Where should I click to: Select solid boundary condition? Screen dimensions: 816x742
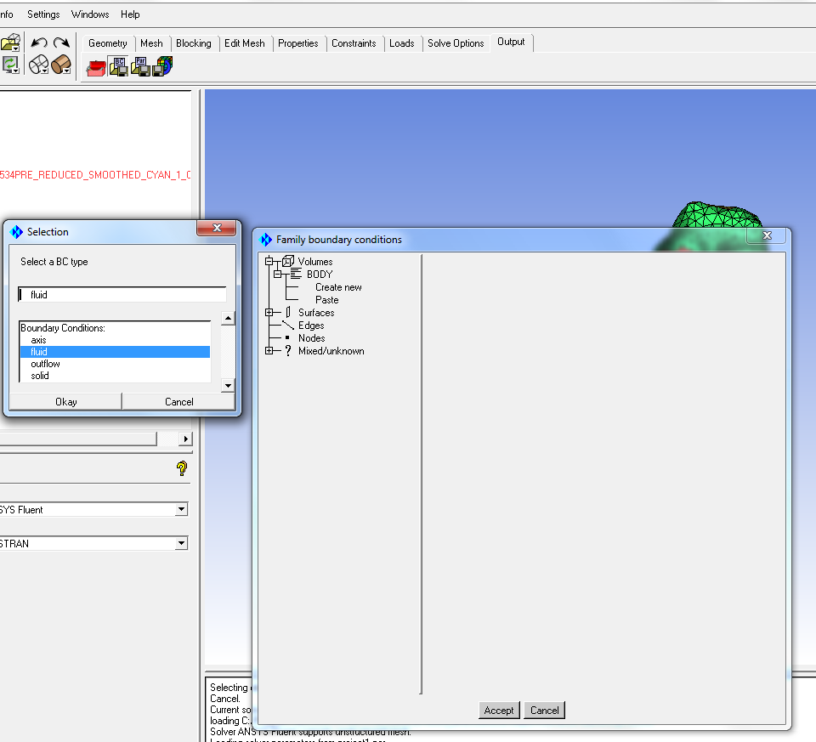coord(115,376)
